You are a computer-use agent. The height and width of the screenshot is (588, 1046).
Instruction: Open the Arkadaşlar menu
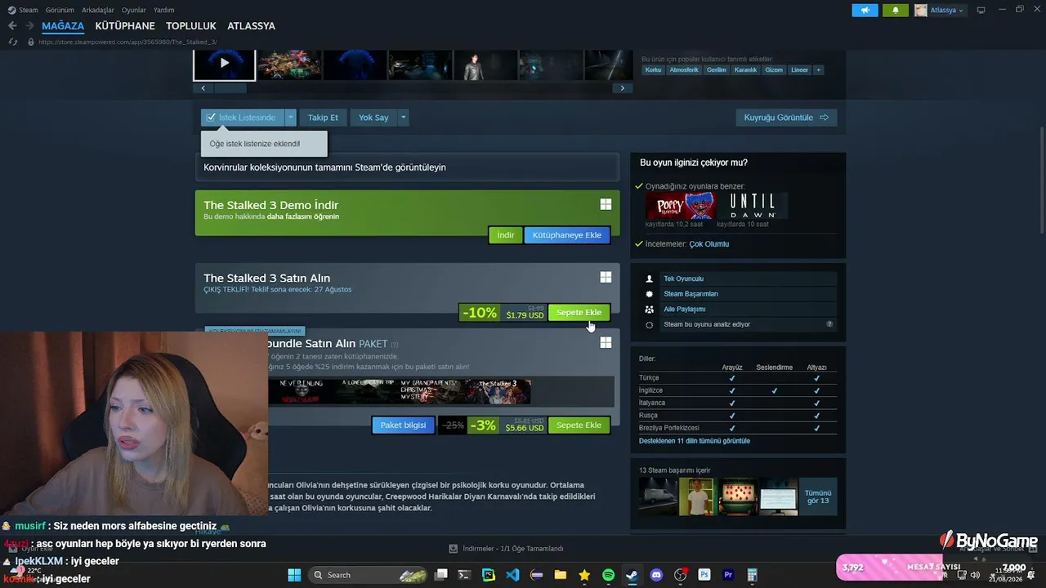click(x=98, y=10)
